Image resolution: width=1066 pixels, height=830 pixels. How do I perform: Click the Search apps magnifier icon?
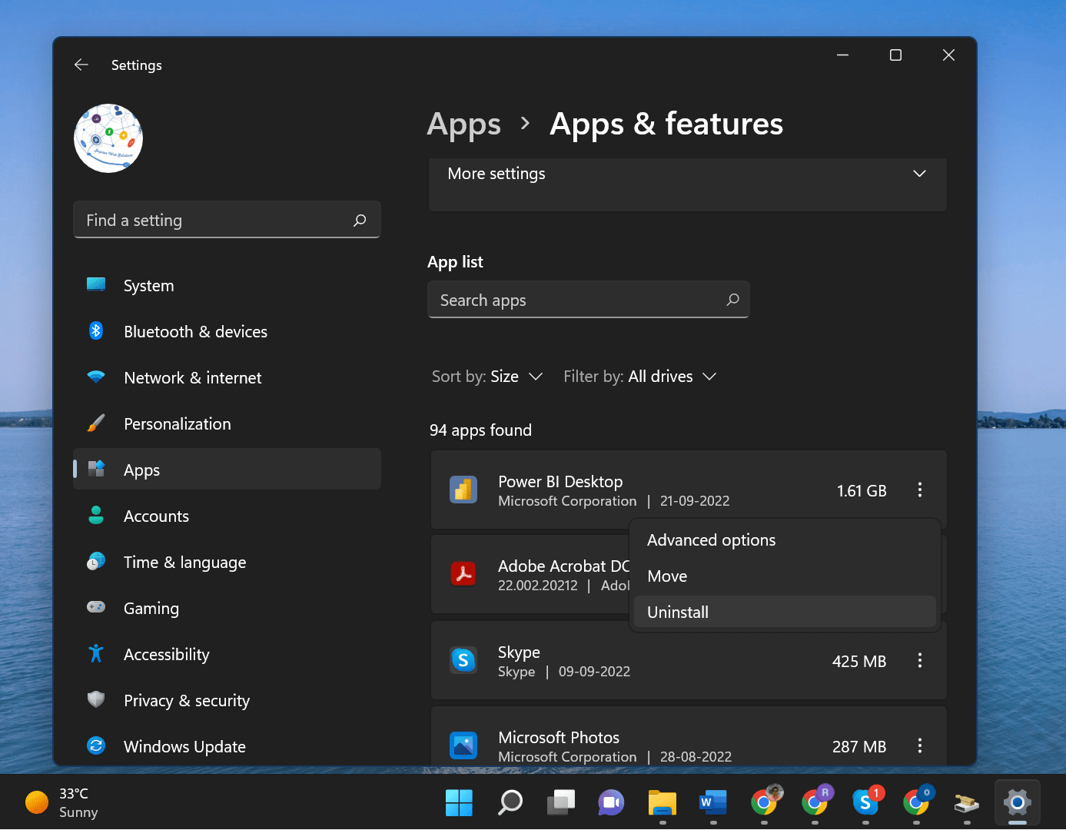(x=733, y=300)
